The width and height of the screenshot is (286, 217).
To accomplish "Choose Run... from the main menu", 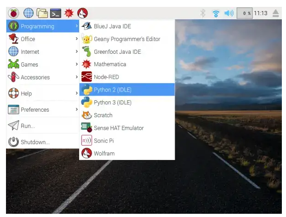I will pos(42,126).
